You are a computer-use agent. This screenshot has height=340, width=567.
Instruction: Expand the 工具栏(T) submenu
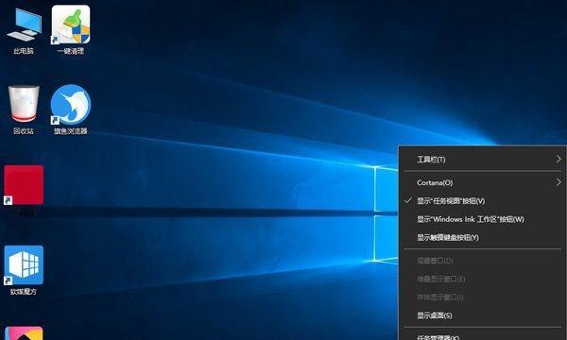tap(483, 160)
